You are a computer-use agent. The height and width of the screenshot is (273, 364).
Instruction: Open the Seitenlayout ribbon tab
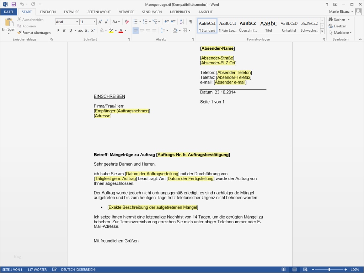[99, 12]
